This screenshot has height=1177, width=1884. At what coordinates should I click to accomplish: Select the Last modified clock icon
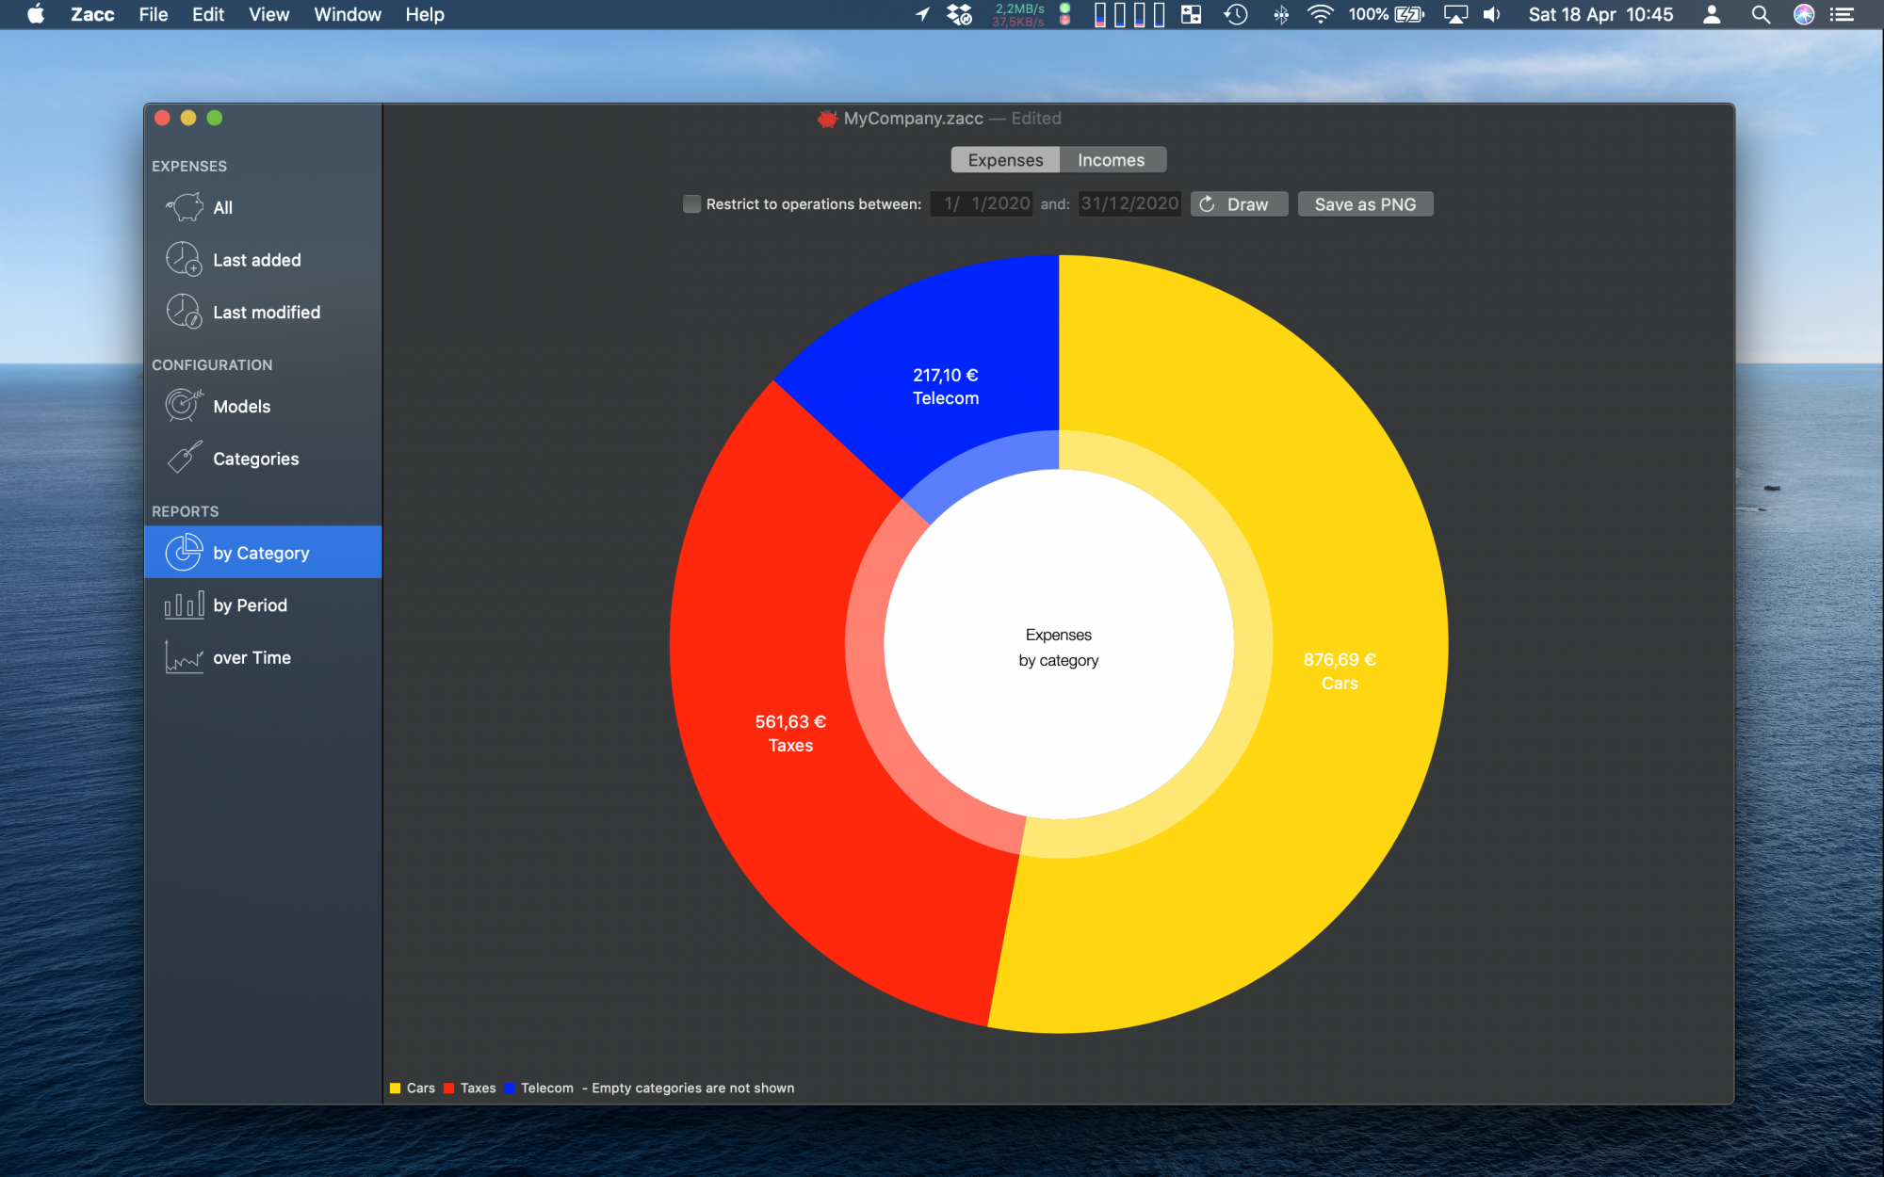tap(184, 312)
